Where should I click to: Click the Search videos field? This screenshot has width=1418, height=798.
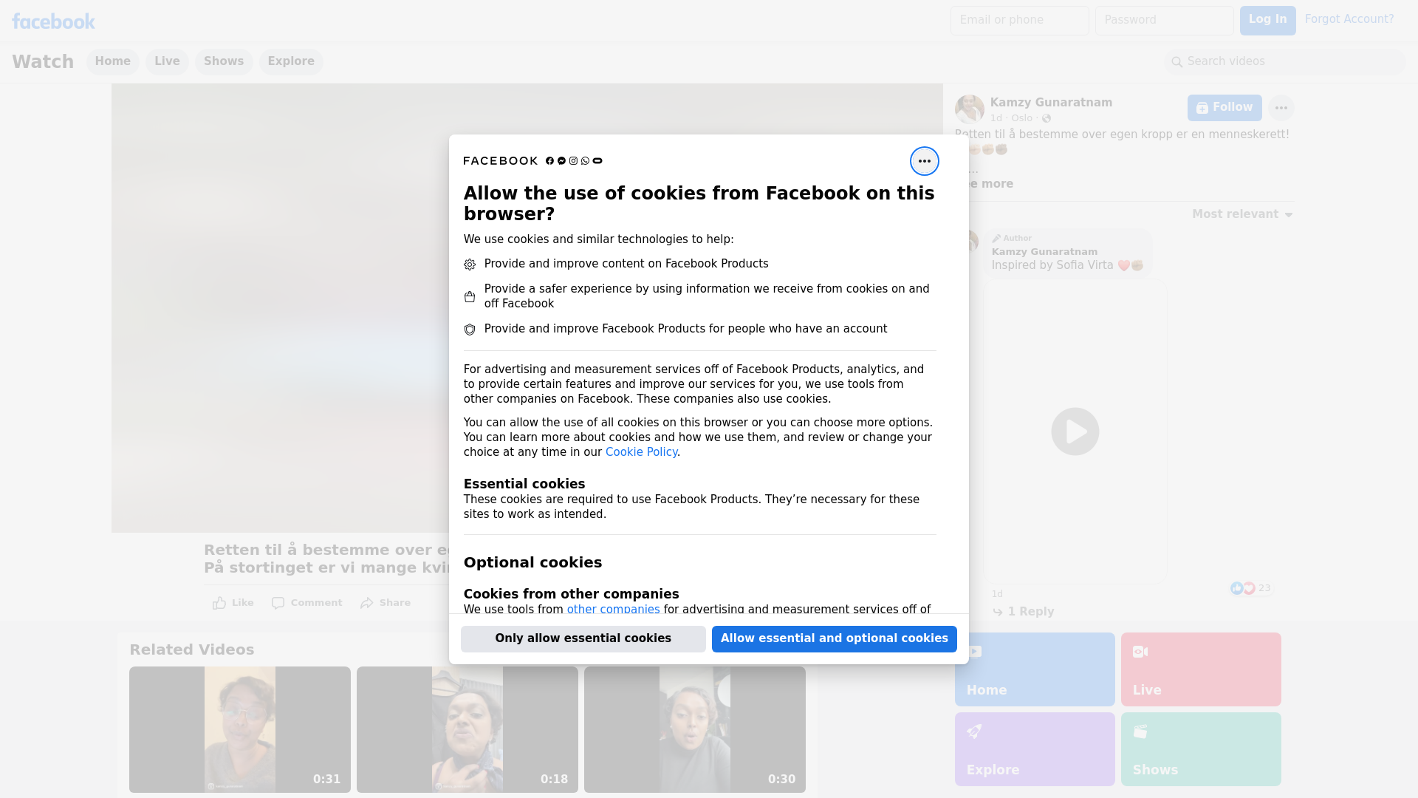pyautogui.click(x=1285, y=61)
